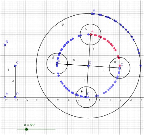Select point N at top of segment l
The width and height of the screenshot is (144, 135).
[x=5, y=45]
